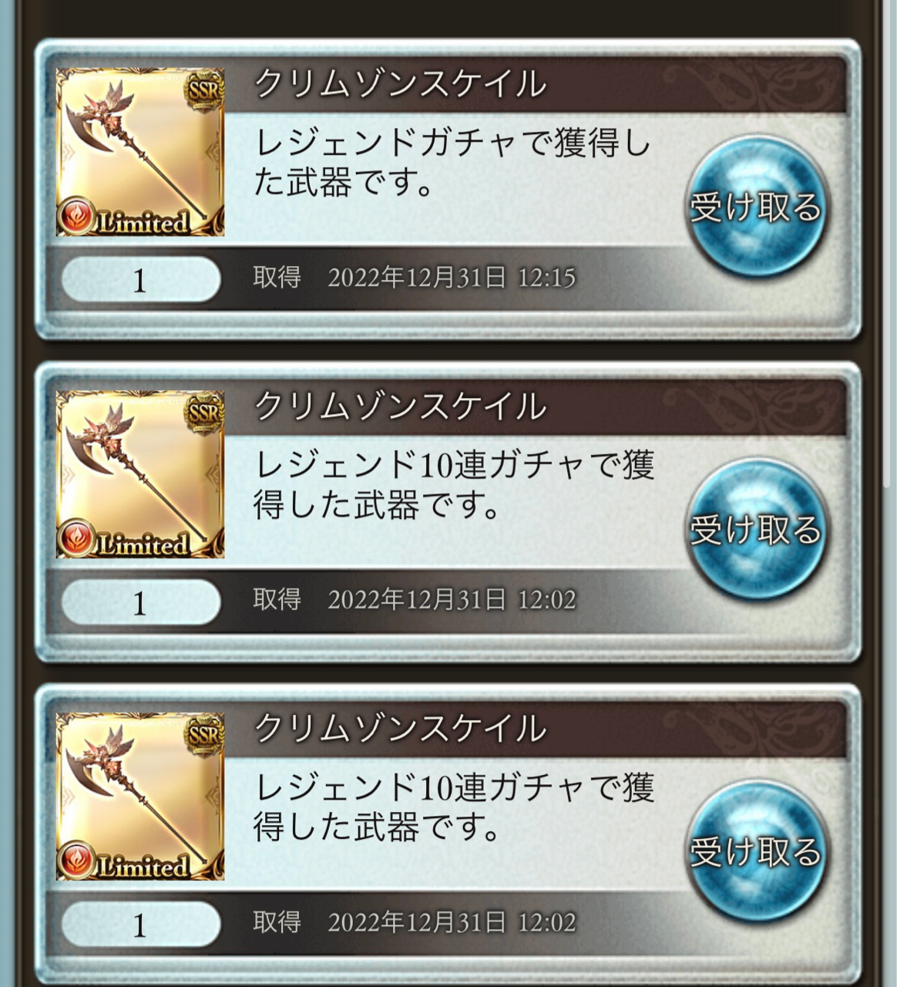Open first クリムゾンスケイル weapon thumbnail
The width and height of the screenshot is (897, 987).
tap(140, 152)
